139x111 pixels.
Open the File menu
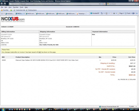(x=2, y=7)
